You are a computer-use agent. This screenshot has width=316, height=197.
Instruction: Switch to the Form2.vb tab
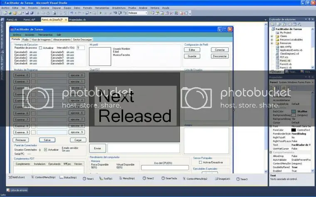click(12, 20)
